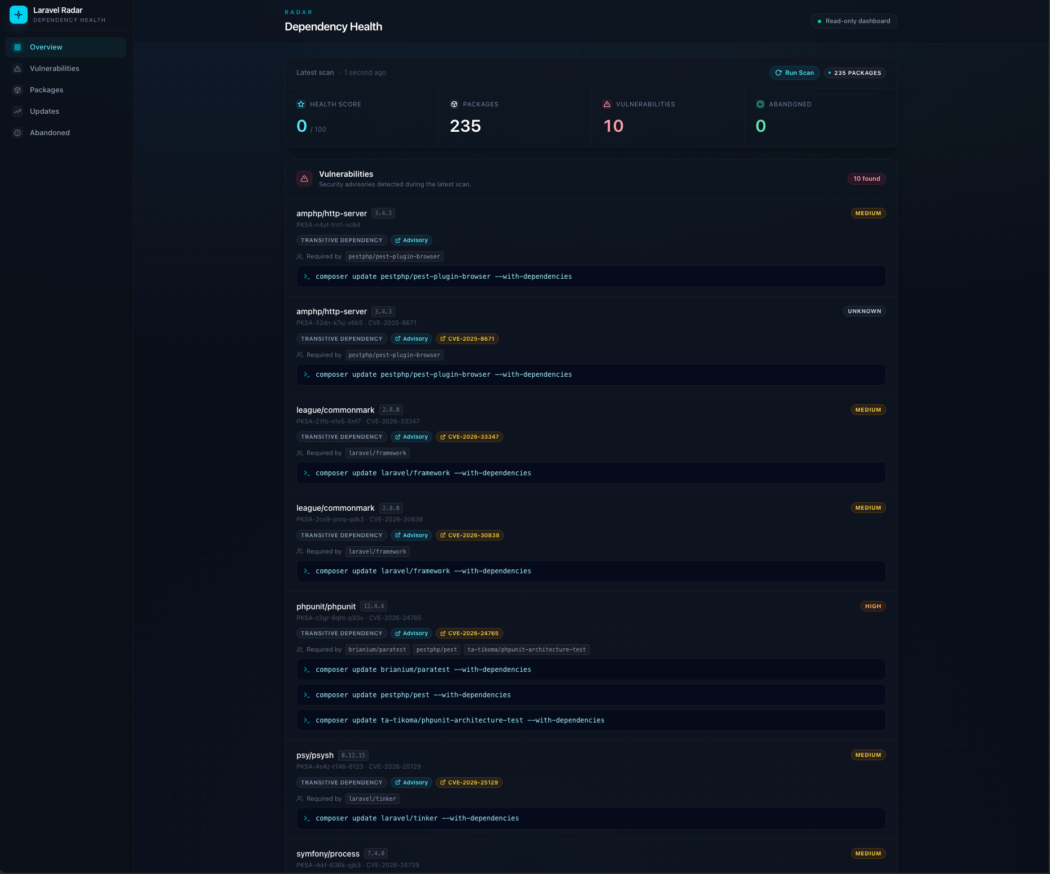The height and width of the screenshot is (874, 1050).
Task: Click the MEDIUM badge on psy/psysh
Action: pos(868,755)
